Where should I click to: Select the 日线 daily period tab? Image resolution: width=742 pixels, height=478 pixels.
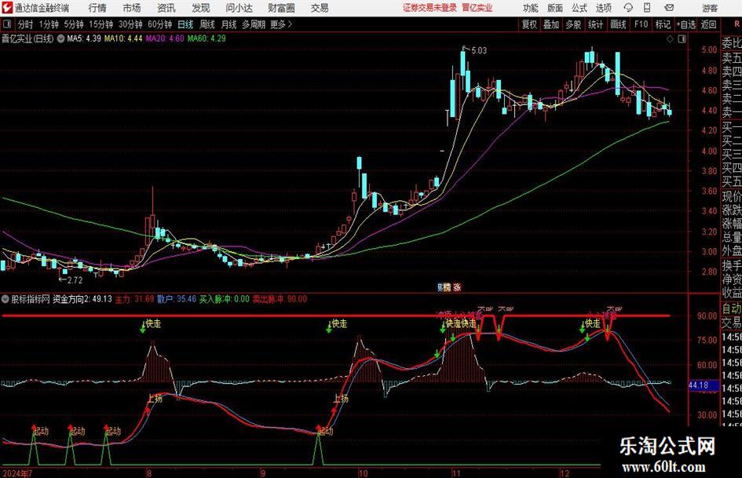pyautogui.click(x=185, y=24)
